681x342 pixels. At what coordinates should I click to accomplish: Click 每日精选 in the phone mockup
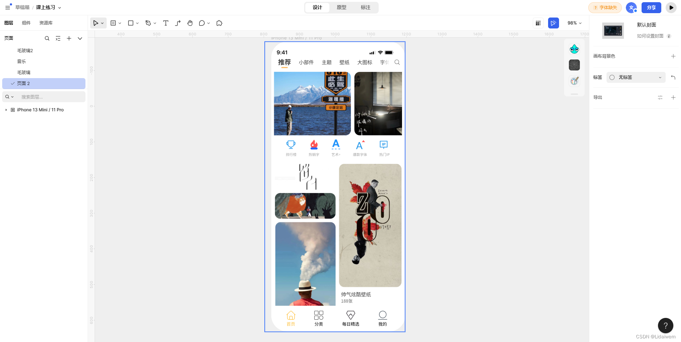click(351, 318)
